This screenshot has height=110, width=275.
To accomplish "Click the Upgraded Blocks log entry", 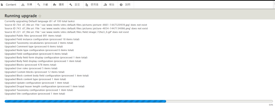I will point(30,65).
